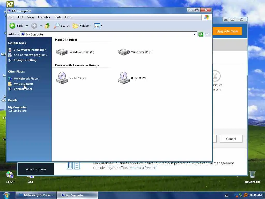
Task: Open My Documents link
Action: pyautogui.click(x=24, y=84)
